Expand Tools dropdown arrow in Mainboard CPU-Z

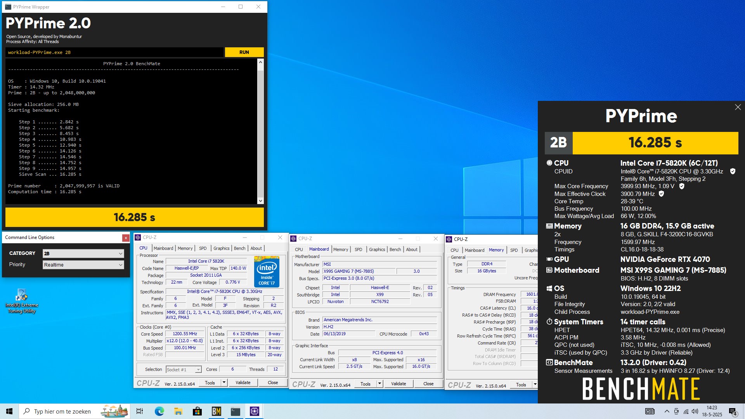point(379,384)
